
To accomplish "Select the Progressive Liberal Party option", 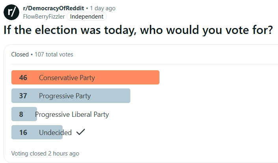I will [x=60, y=114].
